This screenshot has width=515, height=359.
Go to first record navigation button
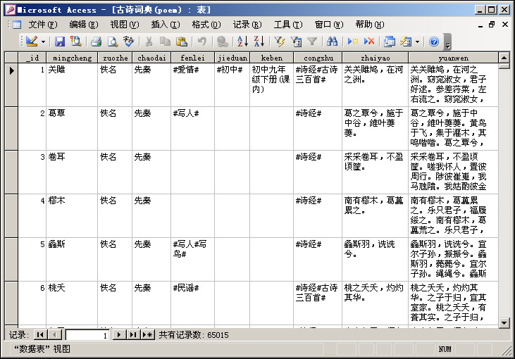pyautogui.click(x=40, y=335)
